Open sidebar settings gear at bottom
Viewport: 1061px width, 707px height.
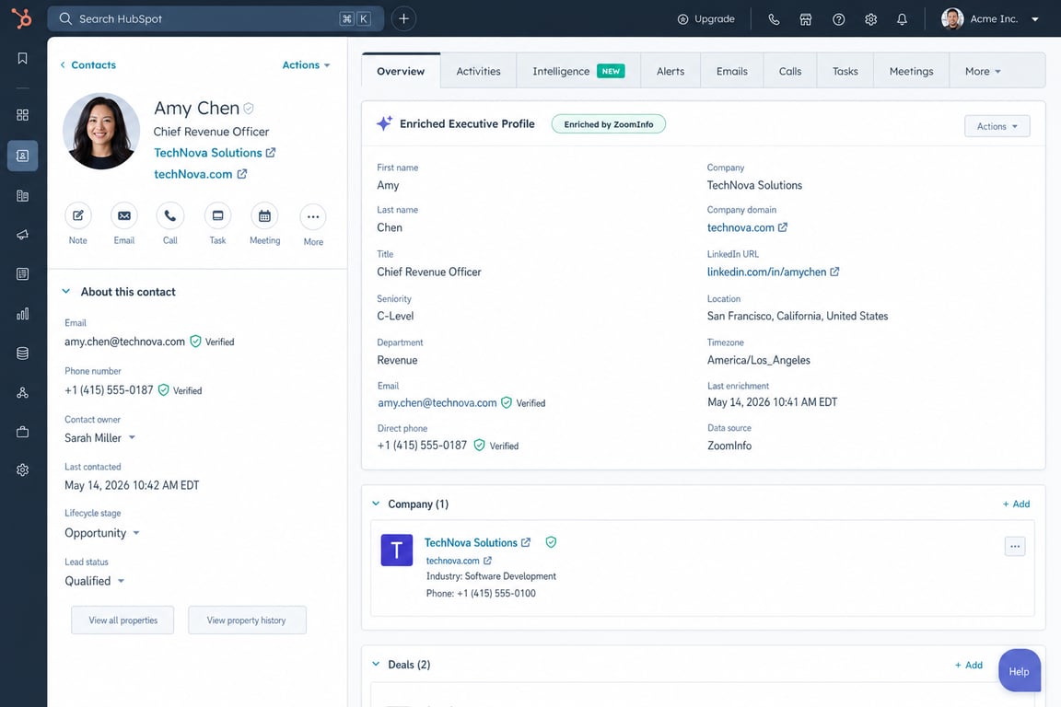(22, 470)
